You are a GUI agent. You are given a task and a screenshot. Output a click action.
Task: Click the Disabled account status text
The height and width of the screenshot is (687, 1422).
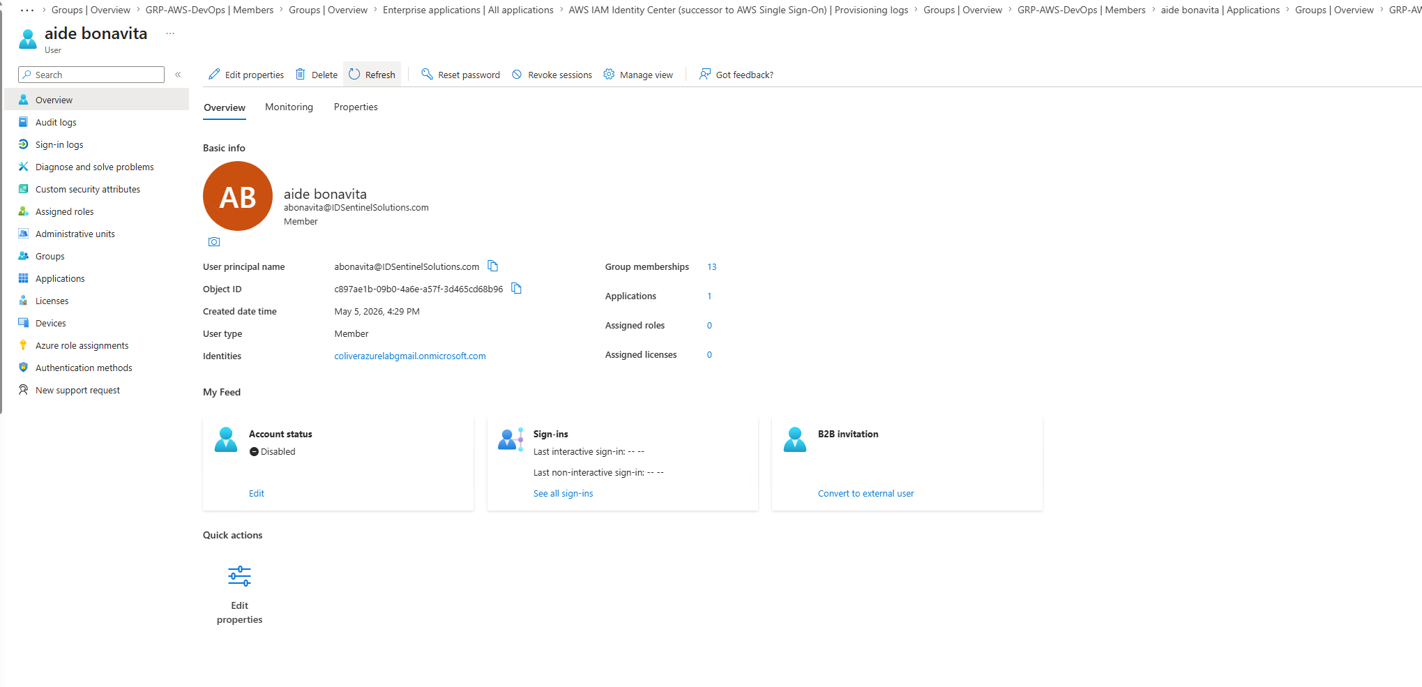(x=278, y=451)
